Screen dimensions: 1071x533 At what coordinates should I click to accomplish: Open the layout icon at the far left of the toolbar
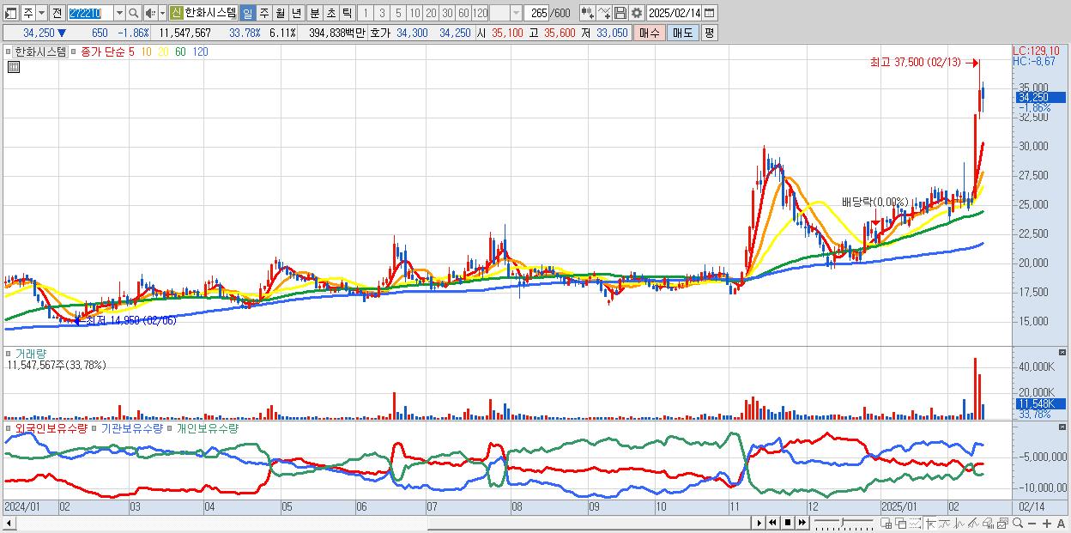(x=10, y=13)
